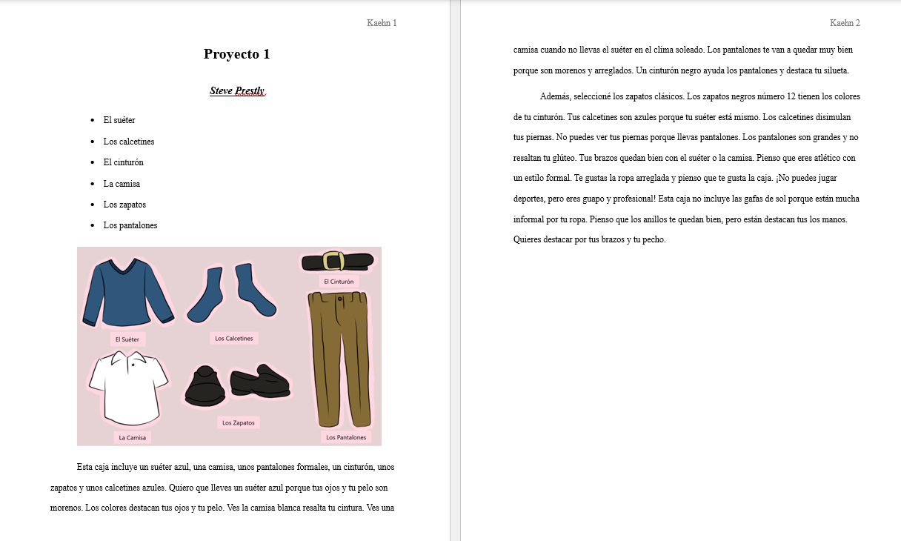Screen dimensions: 901x541
Task: Click the brown pants illustration
Action: coord(339,356)
